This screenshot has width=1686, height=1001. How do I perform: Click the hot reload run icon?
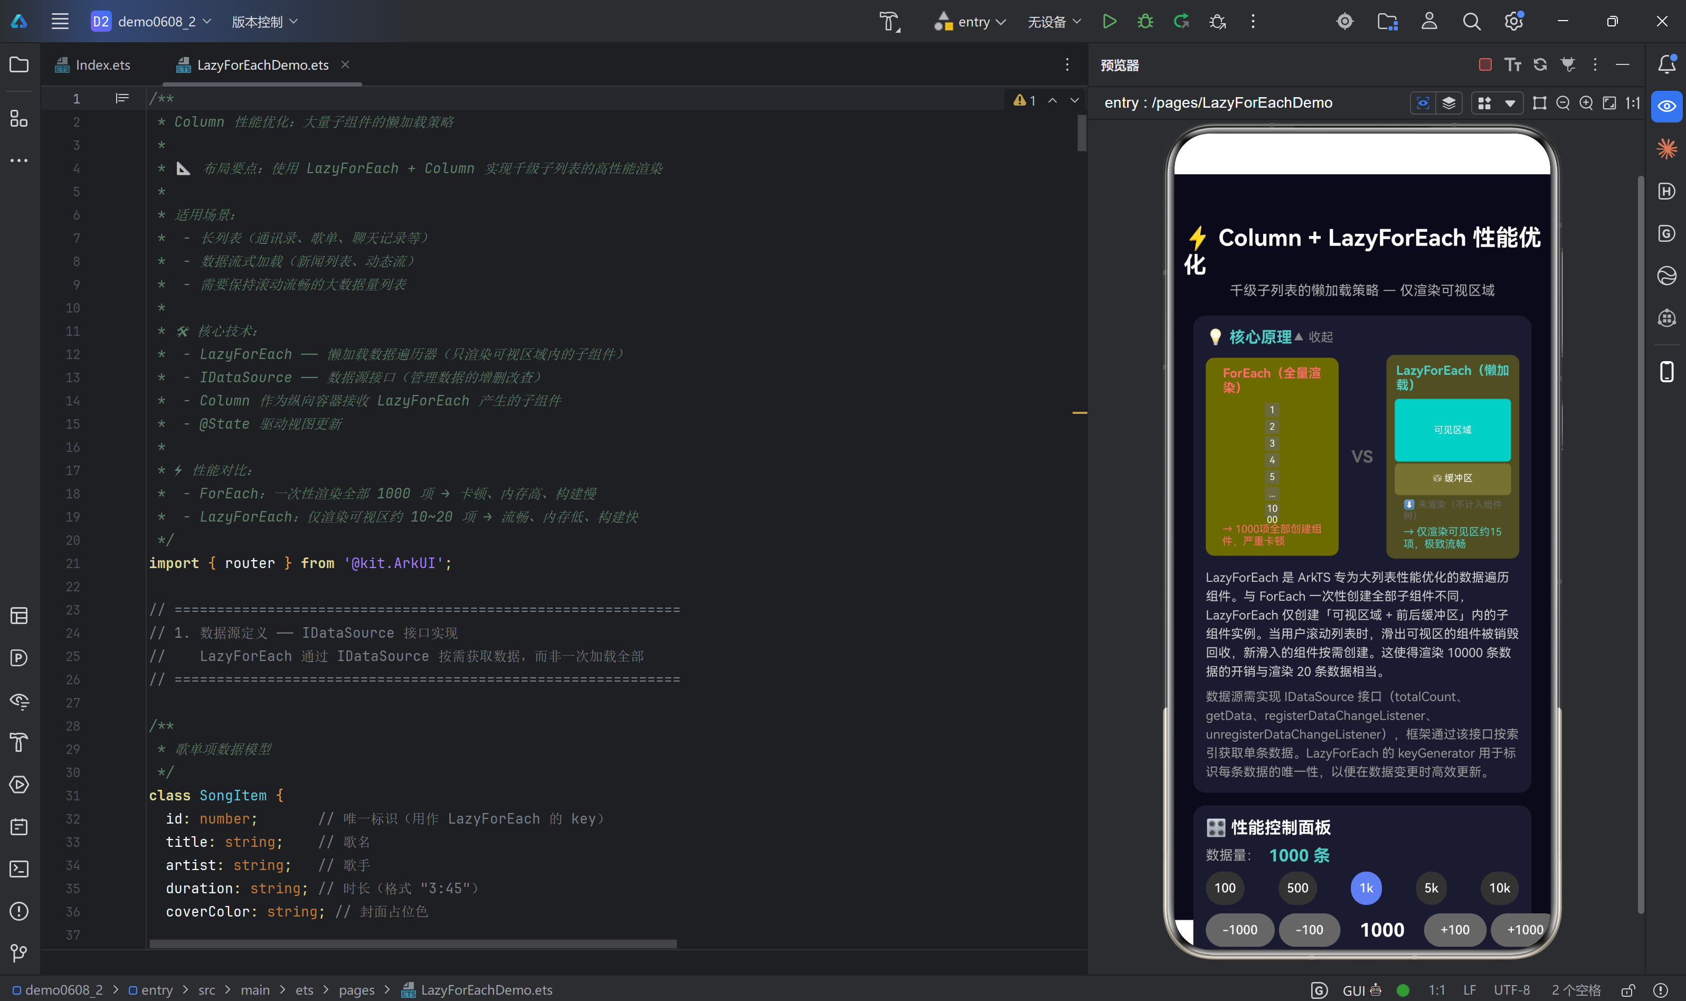pos(1181,22)
